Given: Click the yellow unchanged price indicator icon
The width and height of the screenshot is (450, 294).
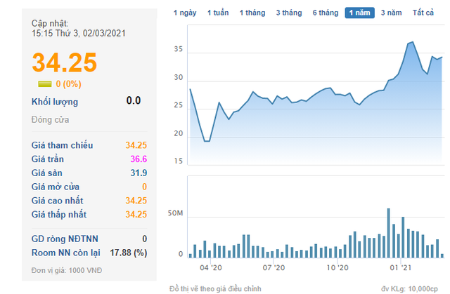Looking at the screenshot, I should click(45, 84).
